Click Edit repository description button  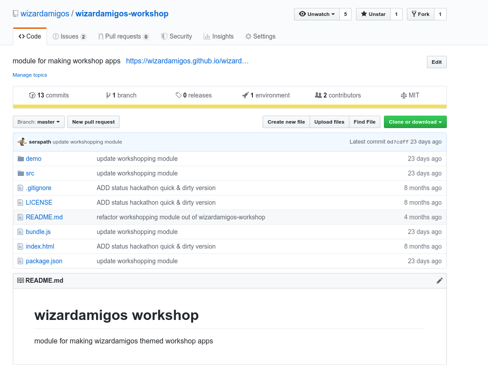click(x=437, y=62)
